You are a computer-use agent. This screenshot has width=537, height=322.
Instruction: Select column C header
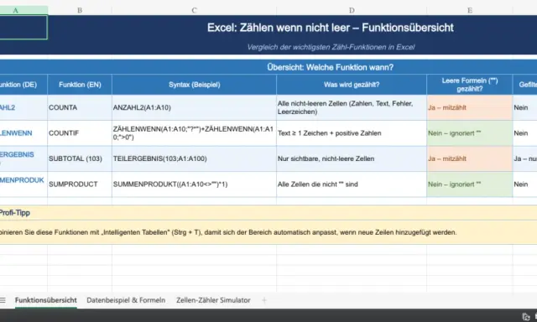pos(194,10)
